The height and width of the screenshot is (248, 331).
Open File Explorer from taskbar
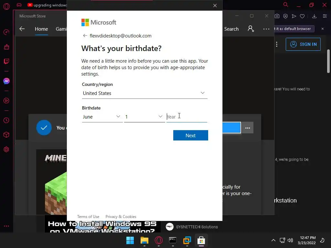144,240
